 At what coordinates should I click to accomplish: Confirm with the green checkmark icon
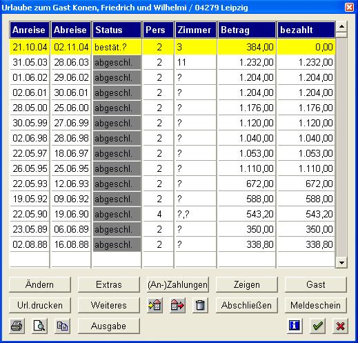click(x=317, y=326)
